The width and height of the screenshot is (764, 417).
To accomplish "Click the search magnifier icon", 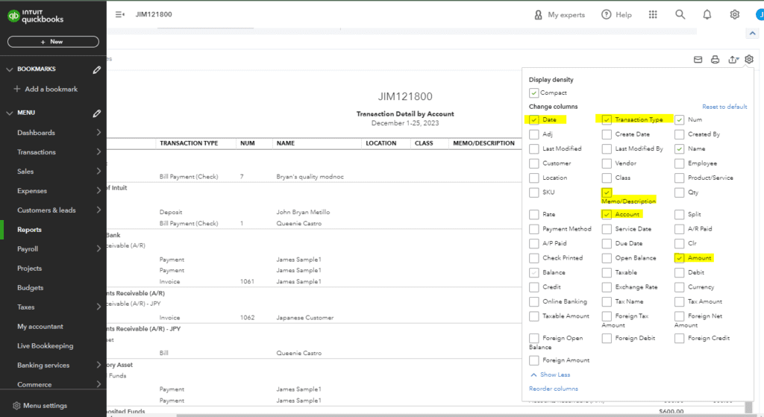I will (680, 15).
